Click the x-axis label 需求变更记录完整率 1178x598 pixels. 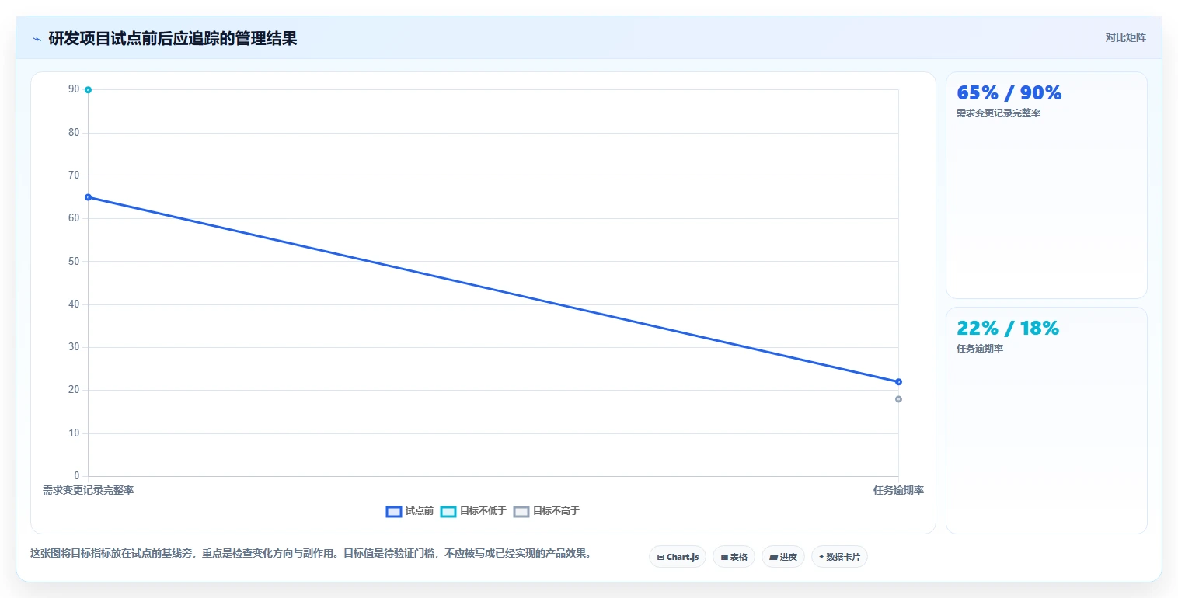pyautogui.click(x=88, y=490)
